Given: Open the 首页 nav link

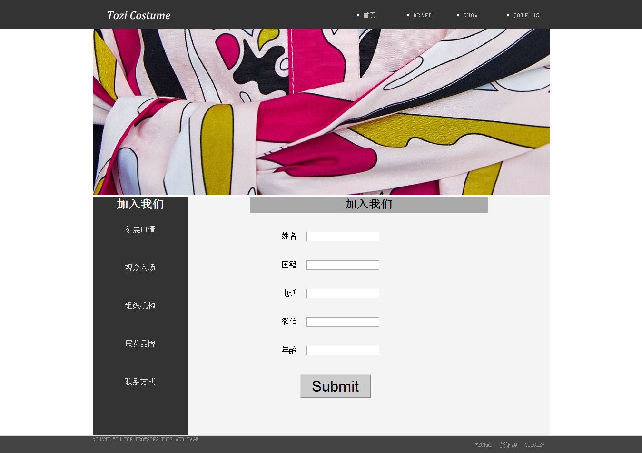Looking at the screenshot, I should [369, 15].
